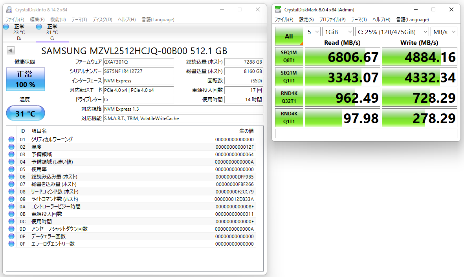Open ヘルプ(H) menu in CrystalDiskInfo
This screenshot has height=277, width=464.
[x=127, y=20]
